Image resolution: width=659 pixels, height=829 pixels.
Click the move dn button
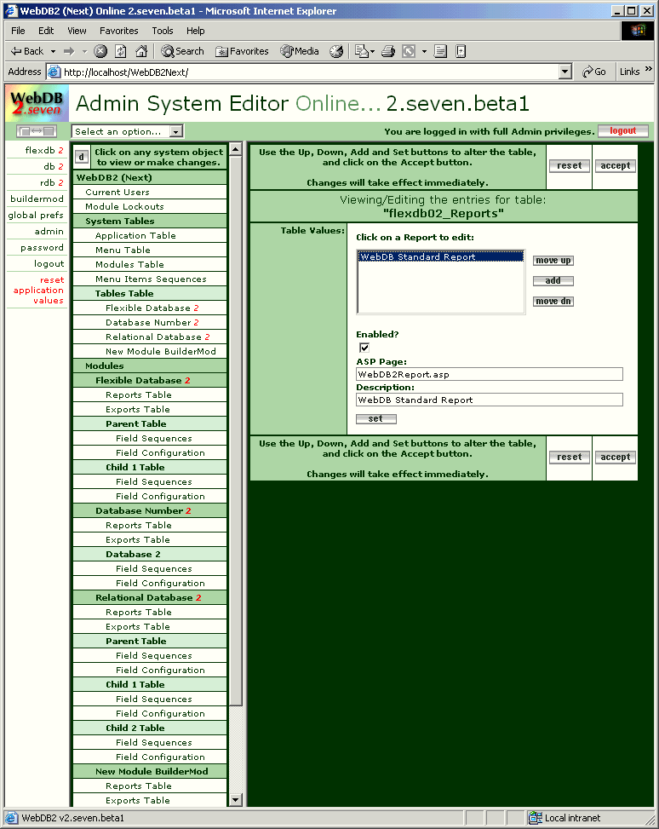[553, 302]
